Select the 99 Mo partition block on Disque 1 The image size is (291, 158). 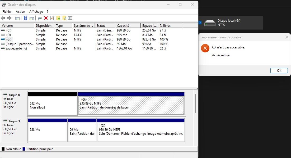pyautogui.click(x=82, y=130)
